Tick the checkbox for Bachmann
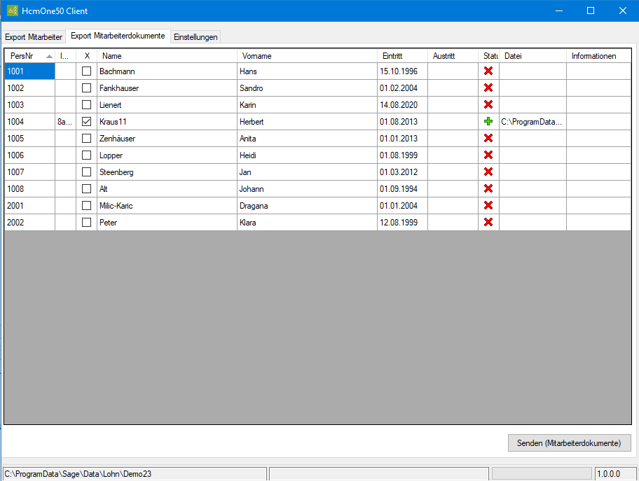639x481 pixels. [86, 71]
